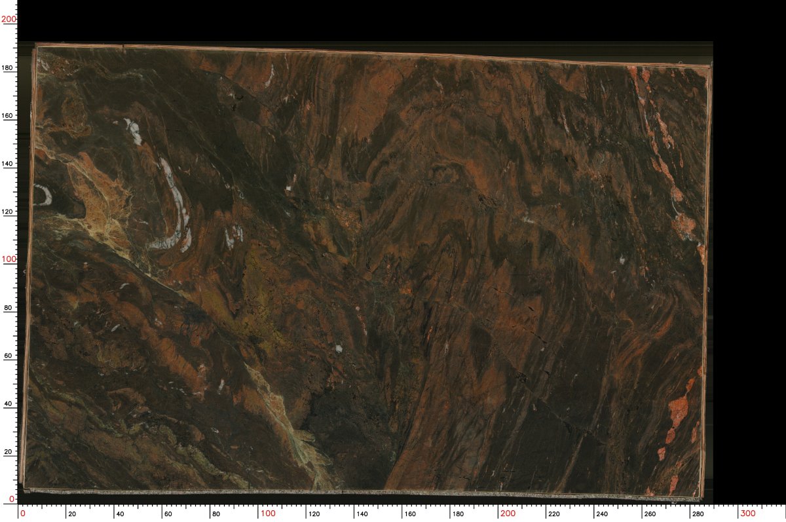786x522 pixels.
Task: Select the red 0 on horizontal ruler
Action: [x=23, y=513]
